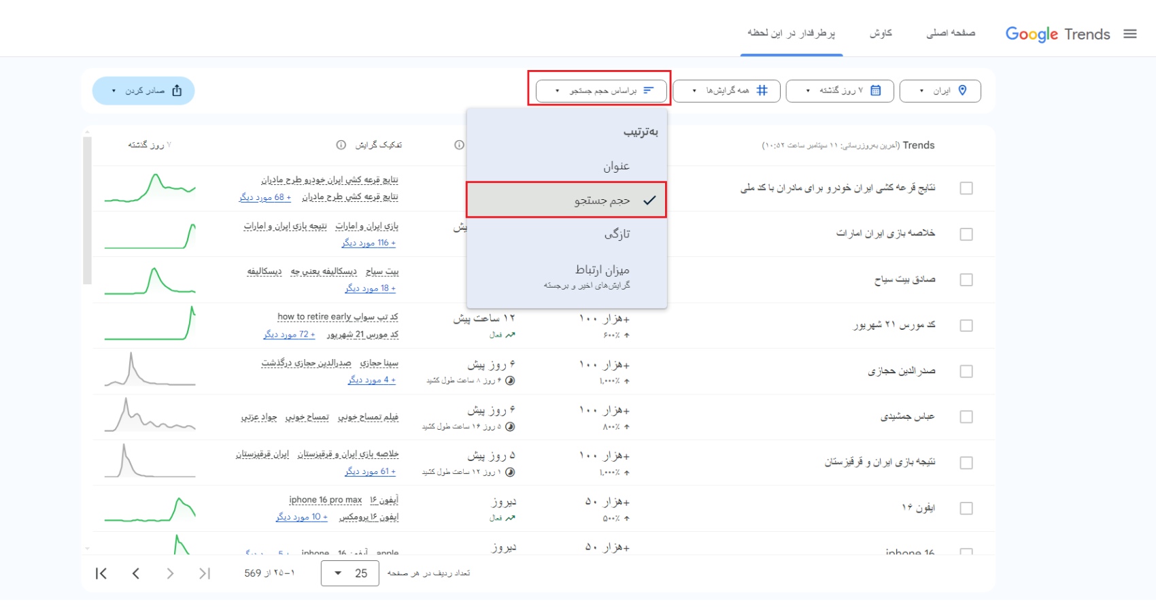Image resolution: width=1156 pixels, height=612 pixels.
Task: Click the + 4 مورد دیگر link
Action: [372, 380]
